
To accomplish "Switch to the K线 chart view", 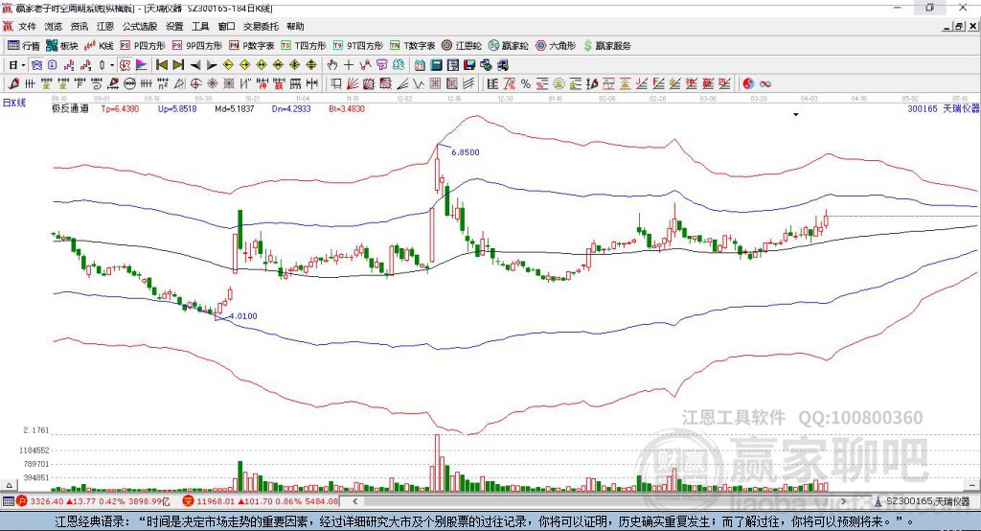I will pos(99,46).
